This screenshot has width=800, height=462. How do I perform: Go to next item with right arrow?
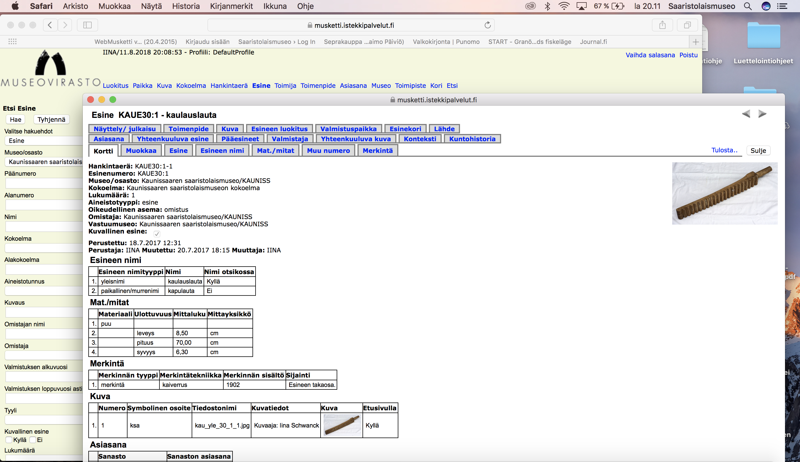click(x=762, y=114)
